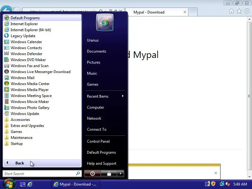Click the power button
252x189 pixels.
[92, 174]
